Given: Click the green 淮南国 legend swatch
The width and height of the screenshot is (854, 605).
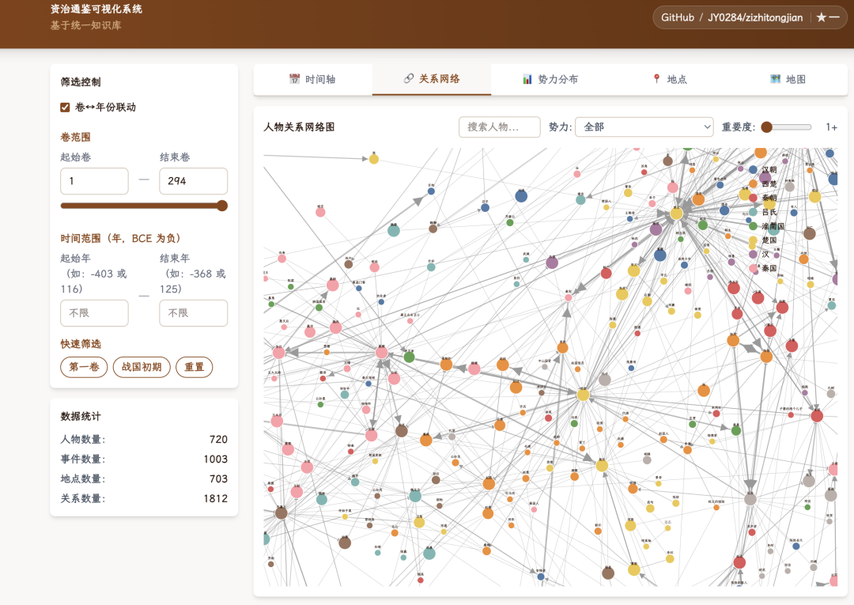Looking at the screenshot, I should (754, 226).
